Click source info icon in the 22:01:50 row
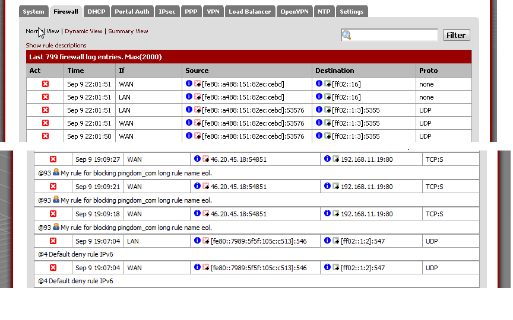The height and width of the screenshot is (320, 513). click(189, 136)
